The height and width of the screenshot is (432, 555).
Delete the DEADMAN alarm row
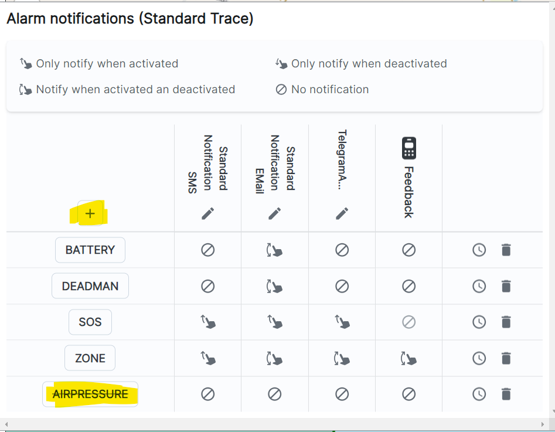point(506,286)
